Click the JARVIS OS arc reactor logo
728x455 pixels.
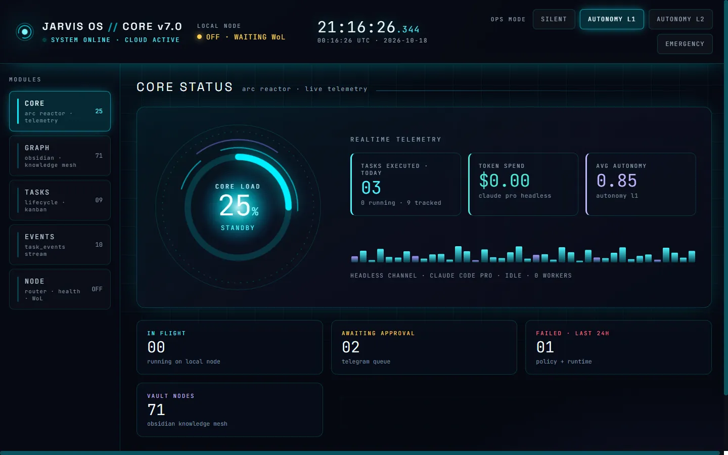25,32
